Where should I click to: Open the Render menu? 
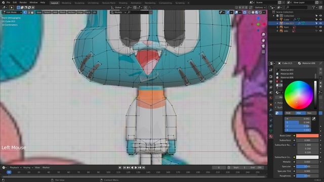coord(23,3)
